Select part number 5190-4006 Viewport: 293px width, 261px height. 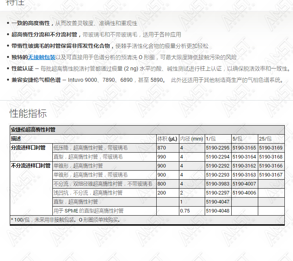(x=244, y=193)
